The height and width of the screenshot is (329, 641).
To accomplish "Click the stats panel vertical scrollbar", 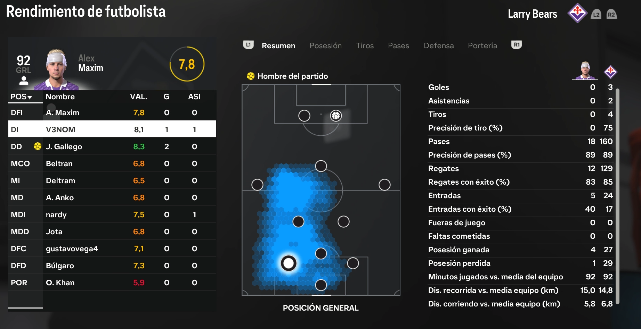I will [x=617, y=196].
